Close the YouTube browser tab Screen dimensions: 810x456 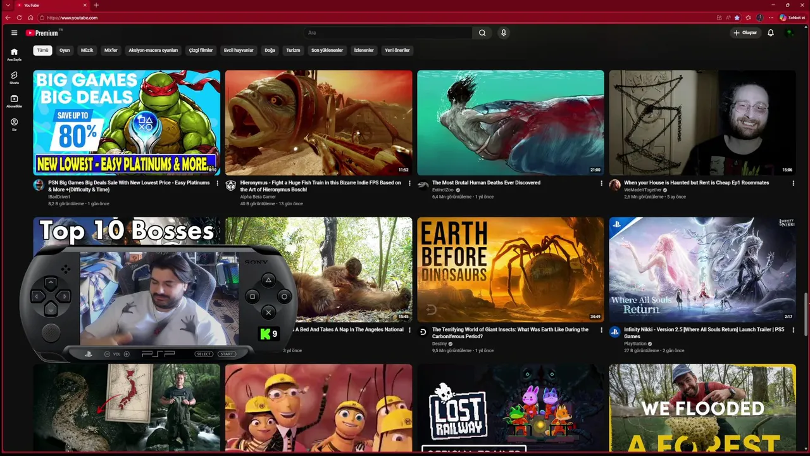point(85,5)
